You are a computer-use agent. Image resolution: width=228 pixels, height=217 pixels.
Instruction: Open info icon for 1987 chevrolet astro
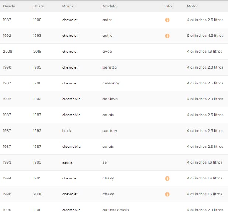point(167,20)
